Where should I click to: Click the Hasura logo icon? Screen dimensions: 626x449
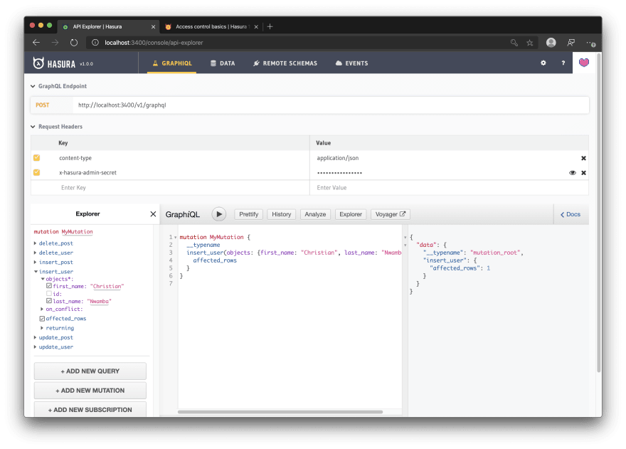click(38, 63)
